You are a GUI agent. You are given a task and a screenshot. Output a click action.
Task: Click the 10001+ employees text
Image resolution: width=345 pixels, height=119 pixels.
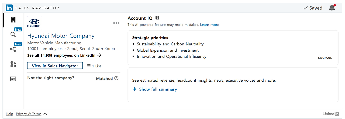[x=45, y=49]
